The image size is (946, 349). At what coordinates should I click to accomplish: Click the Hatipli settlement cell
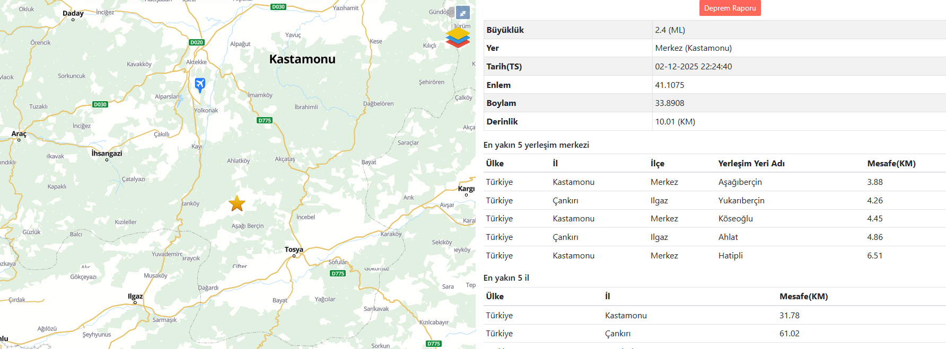[730, 256]
